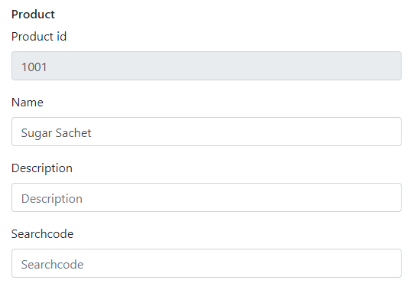This screenshot has width=410, height=290.
Task: Set cursor after the word Sachet
Action: click(92, 133)
